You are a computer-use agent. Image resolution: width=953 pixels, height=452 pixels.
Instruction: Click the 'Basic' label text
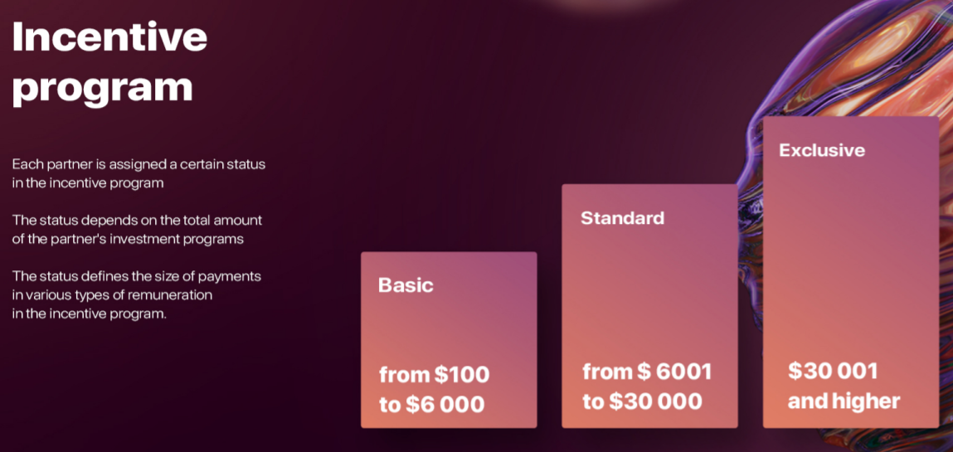point(406,285)
